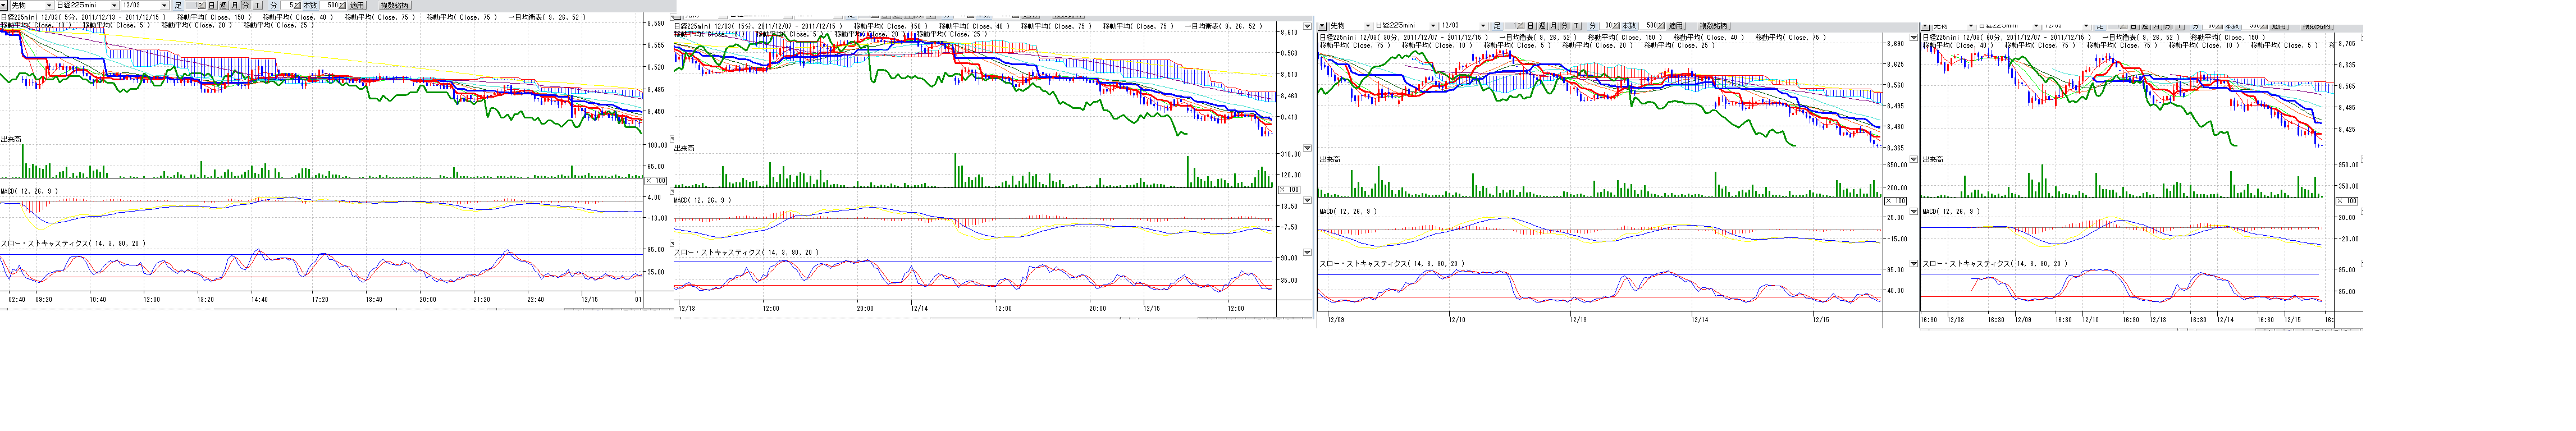This screenshot has width=2576, height=431.
Task: Select weekly (週) timeframe in first chart toolbar
Action: pyautogui.click(x=223, y=6)
